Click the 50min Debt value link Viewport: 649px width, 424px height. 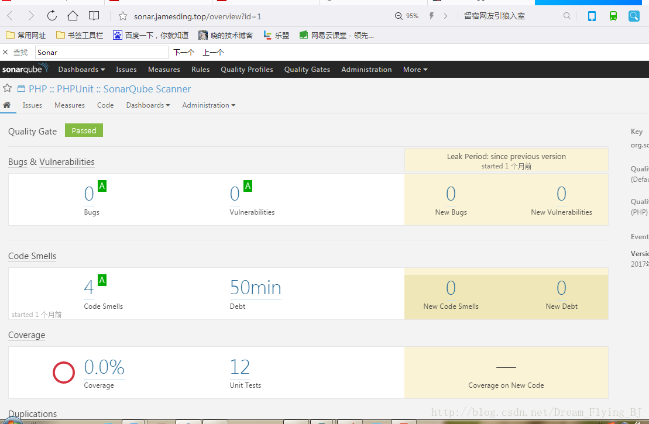coord(255,288)
